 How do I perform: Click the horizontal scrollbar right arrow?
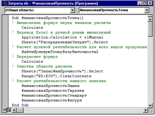146,110
